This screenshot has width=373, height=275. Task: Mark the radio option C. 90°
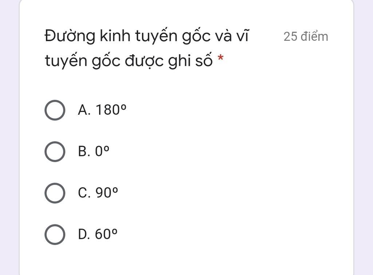click(x=55, y=193)
